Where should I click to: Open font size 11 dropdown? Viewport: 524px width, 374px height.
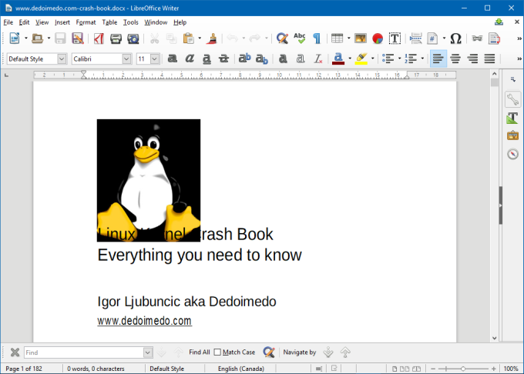[x=154, y=59]
